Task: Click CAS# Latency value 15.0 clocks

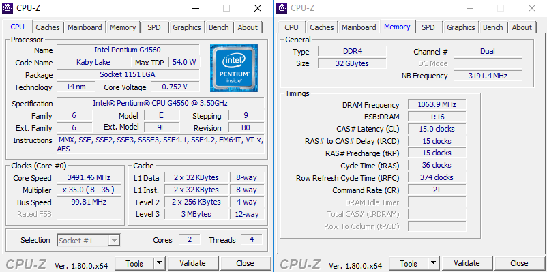Action: pos(437,129)
